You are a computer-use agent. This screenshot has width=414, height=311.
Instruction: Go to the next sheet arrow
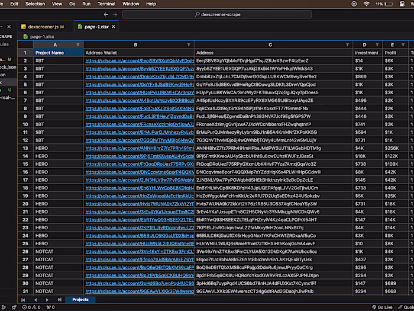pos(47,300)
